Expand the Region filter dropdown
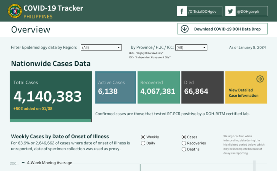 [x=101, y=47]
